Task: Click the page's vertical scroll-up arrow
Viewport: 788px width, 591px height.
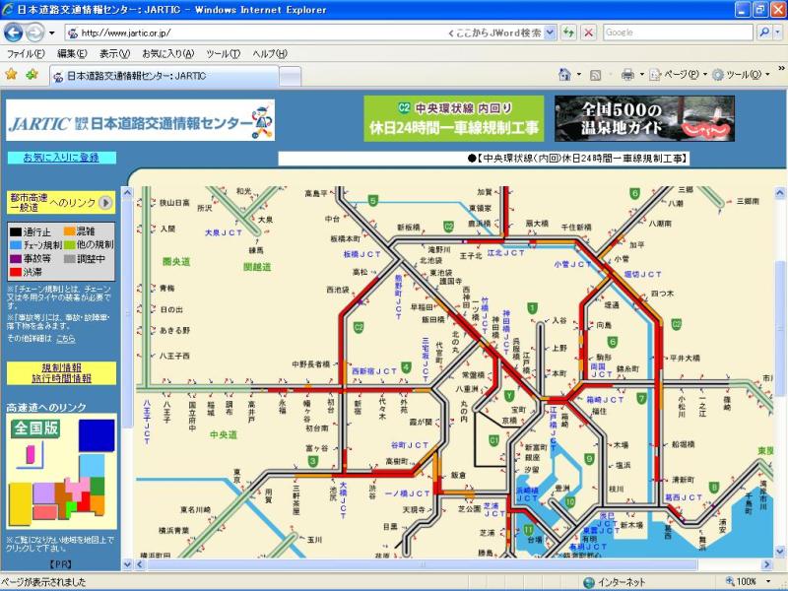Action: [x=780, y=192]
